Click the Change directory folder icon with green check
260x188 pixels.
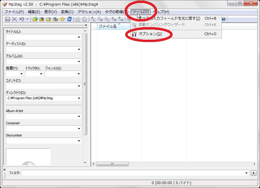click(x=35, y=19)
